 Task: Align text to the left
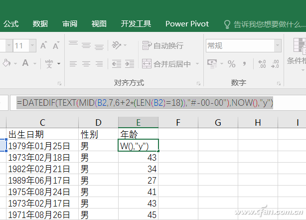click(73, 64)
